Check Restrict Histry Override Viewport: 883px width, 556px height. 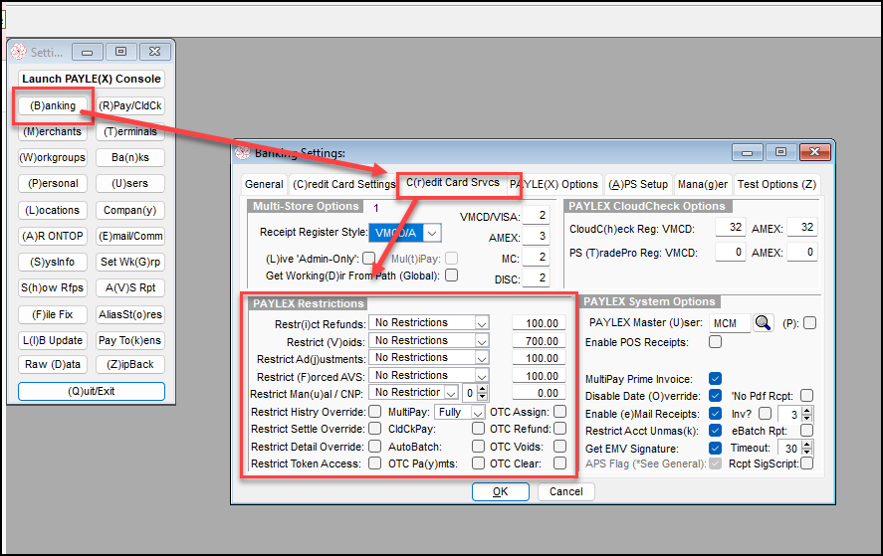pos(374,412)
